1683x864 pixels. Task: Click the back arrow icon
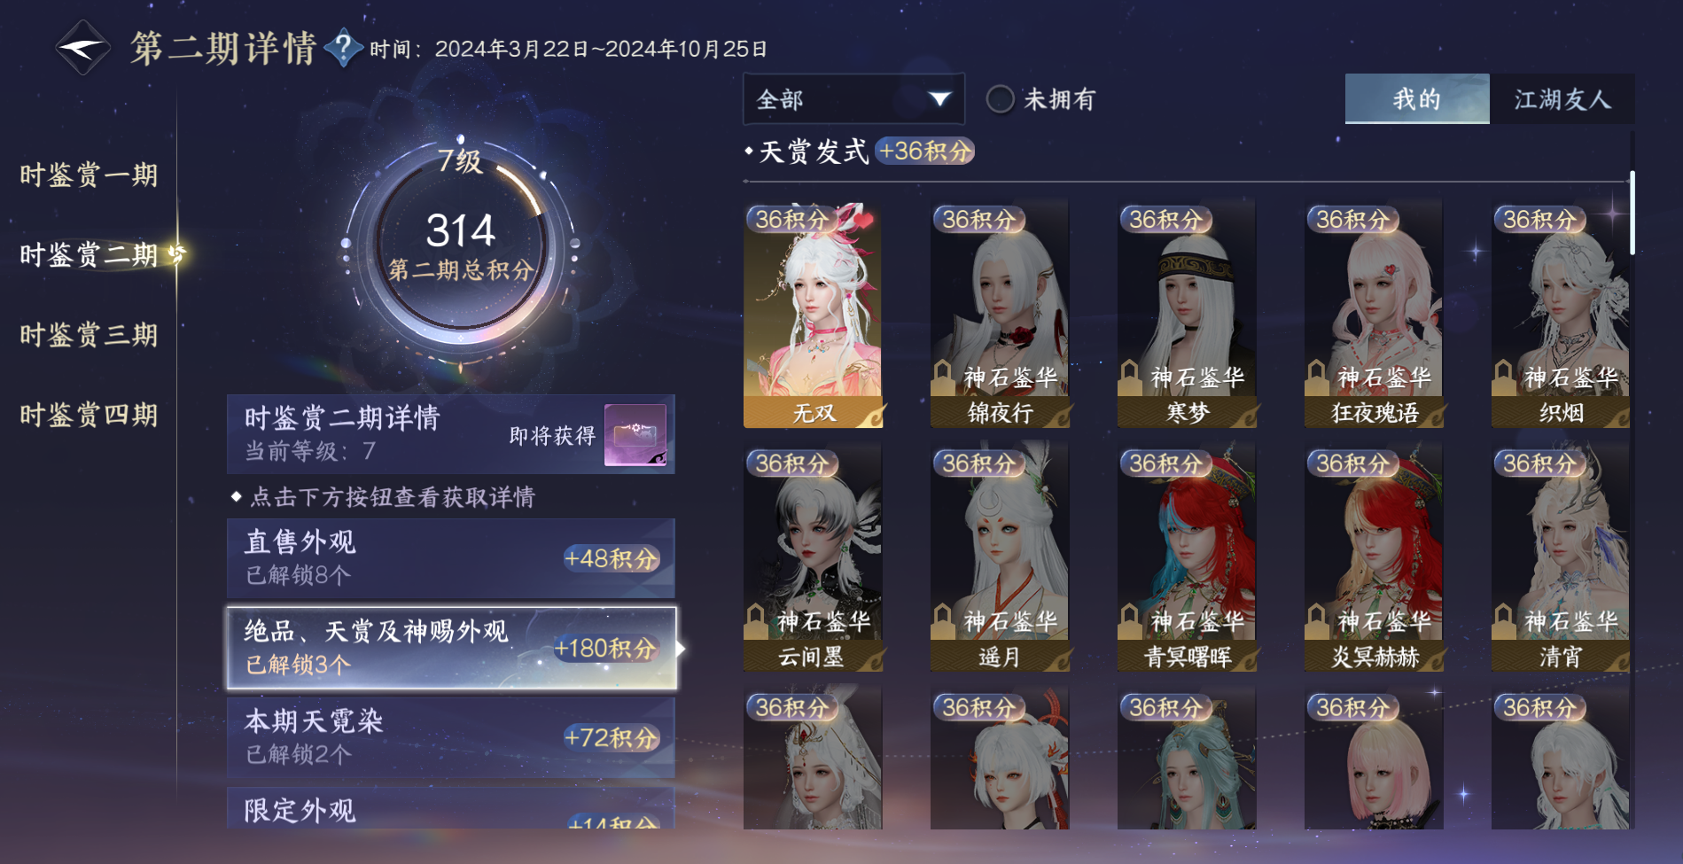tap(82, 48)
